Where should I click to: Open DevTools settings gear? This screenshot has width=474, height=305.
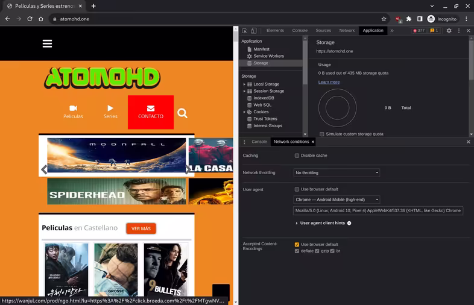(x=449, y=31)
